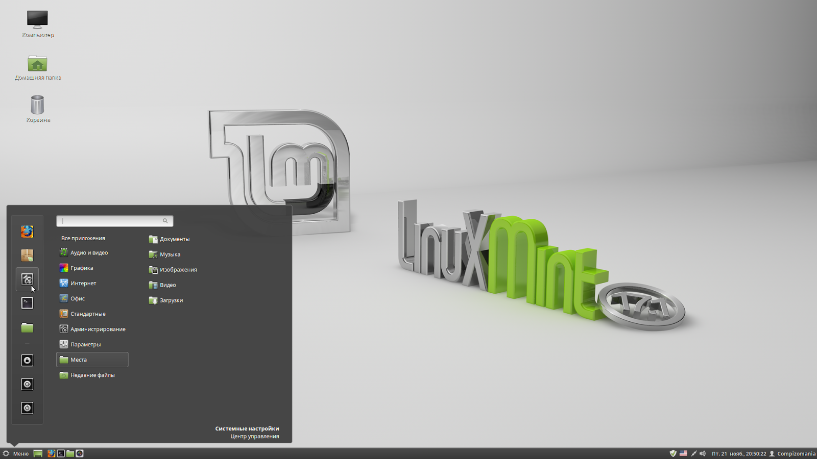
Task: Open the Загрузки folder place
Action: point(166,300)
